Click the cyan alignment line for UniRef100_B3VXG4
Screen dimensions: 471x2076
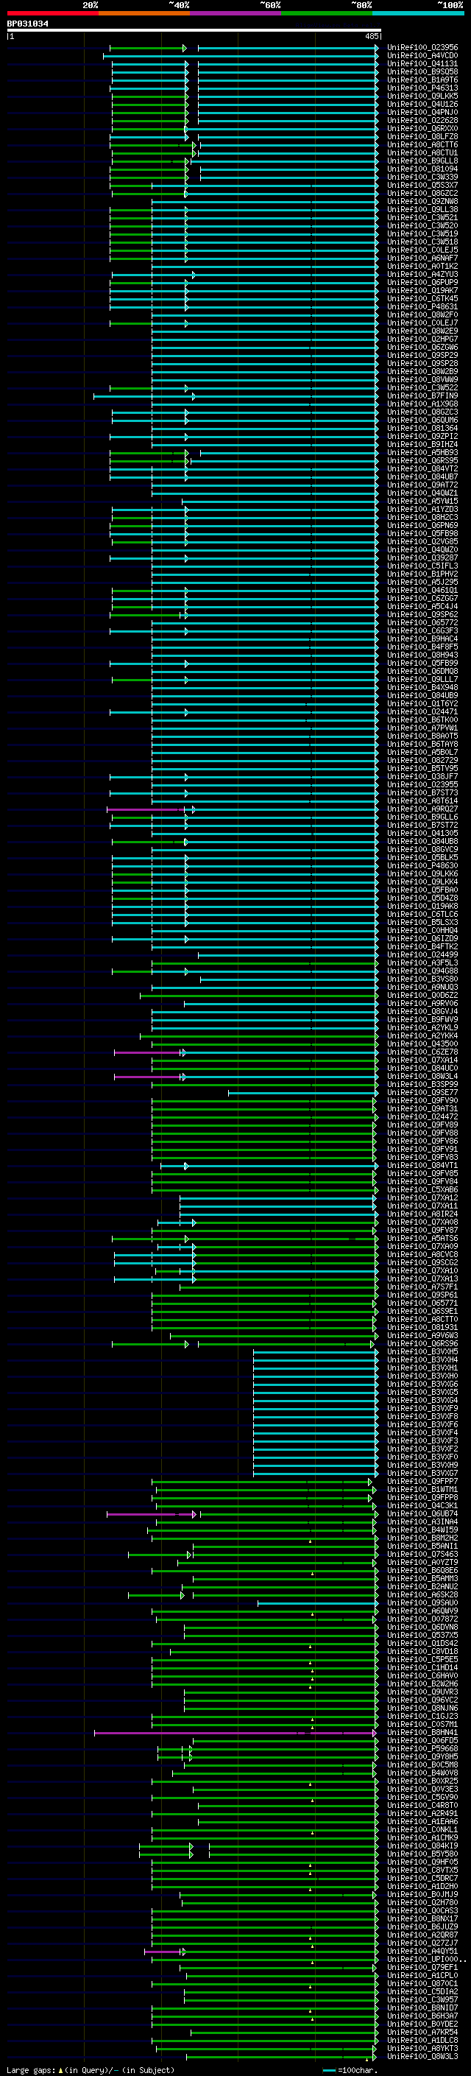tap(315, 1401)
